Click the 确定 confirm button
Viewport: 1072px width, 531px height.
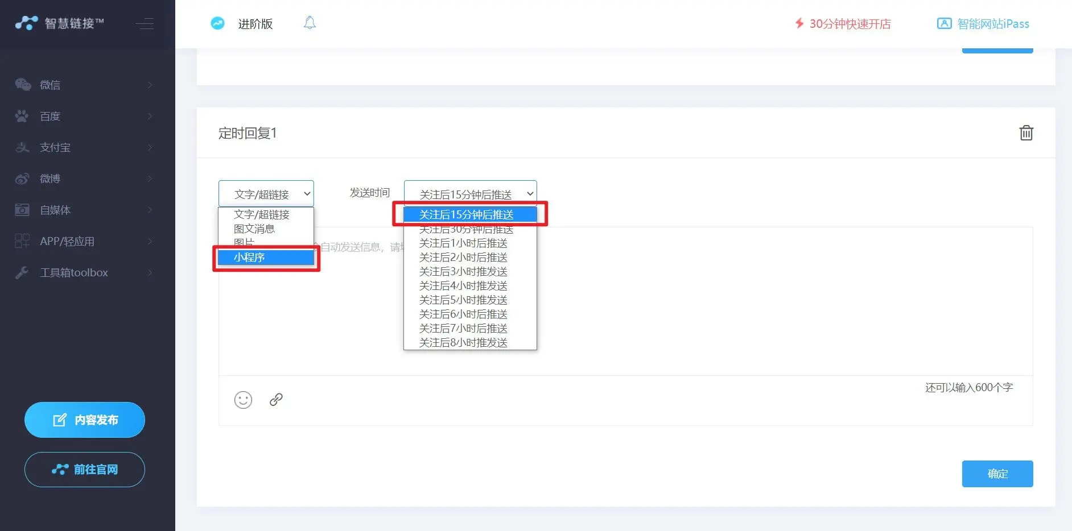pos(997,474)
